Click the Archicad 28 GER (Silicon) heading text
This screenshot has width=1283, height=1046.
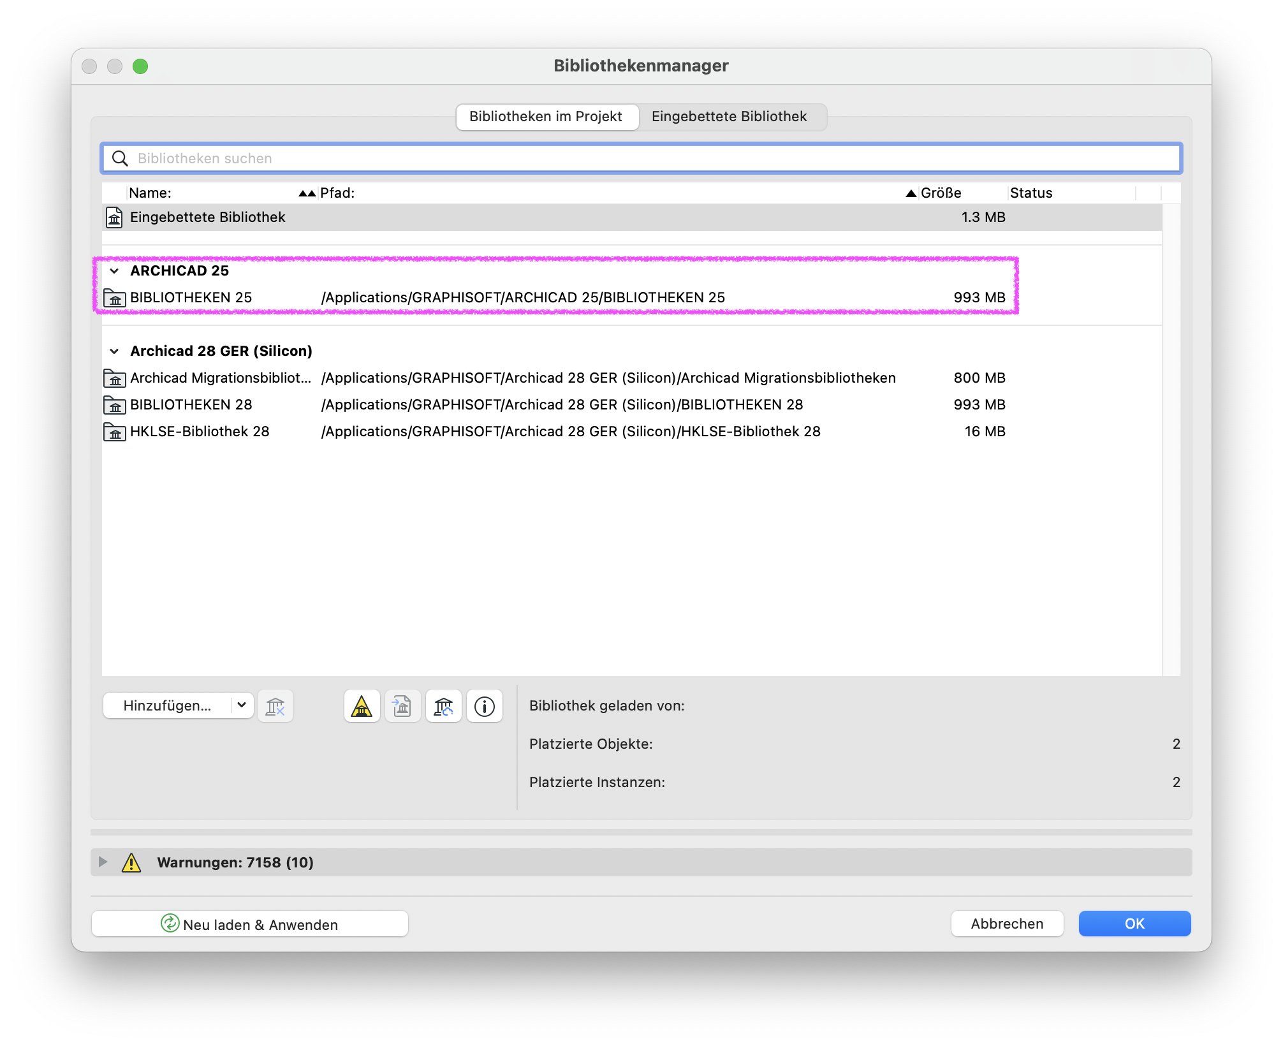[221, 351]
